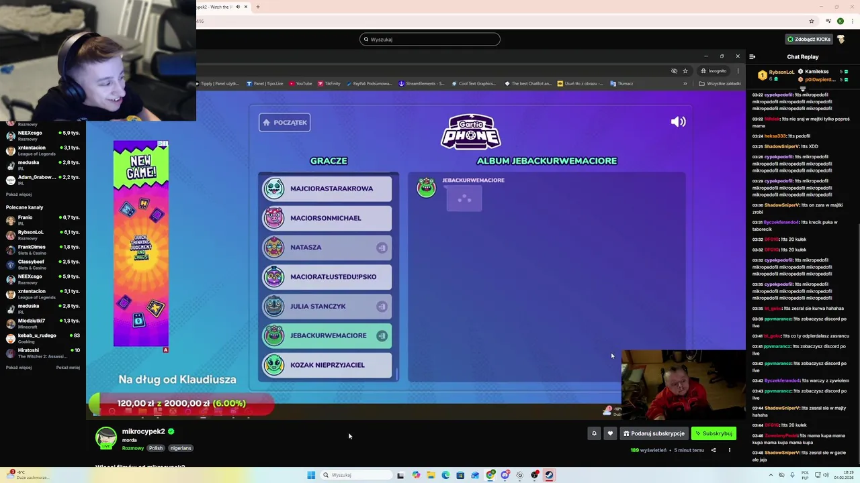Click the Gartic Phone logo

(x=470, y=131)
